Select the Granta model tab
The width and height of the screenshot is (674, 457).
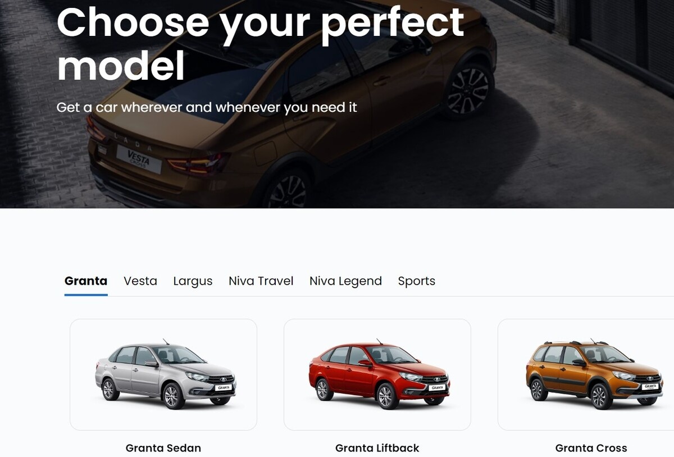pos(86,281)
